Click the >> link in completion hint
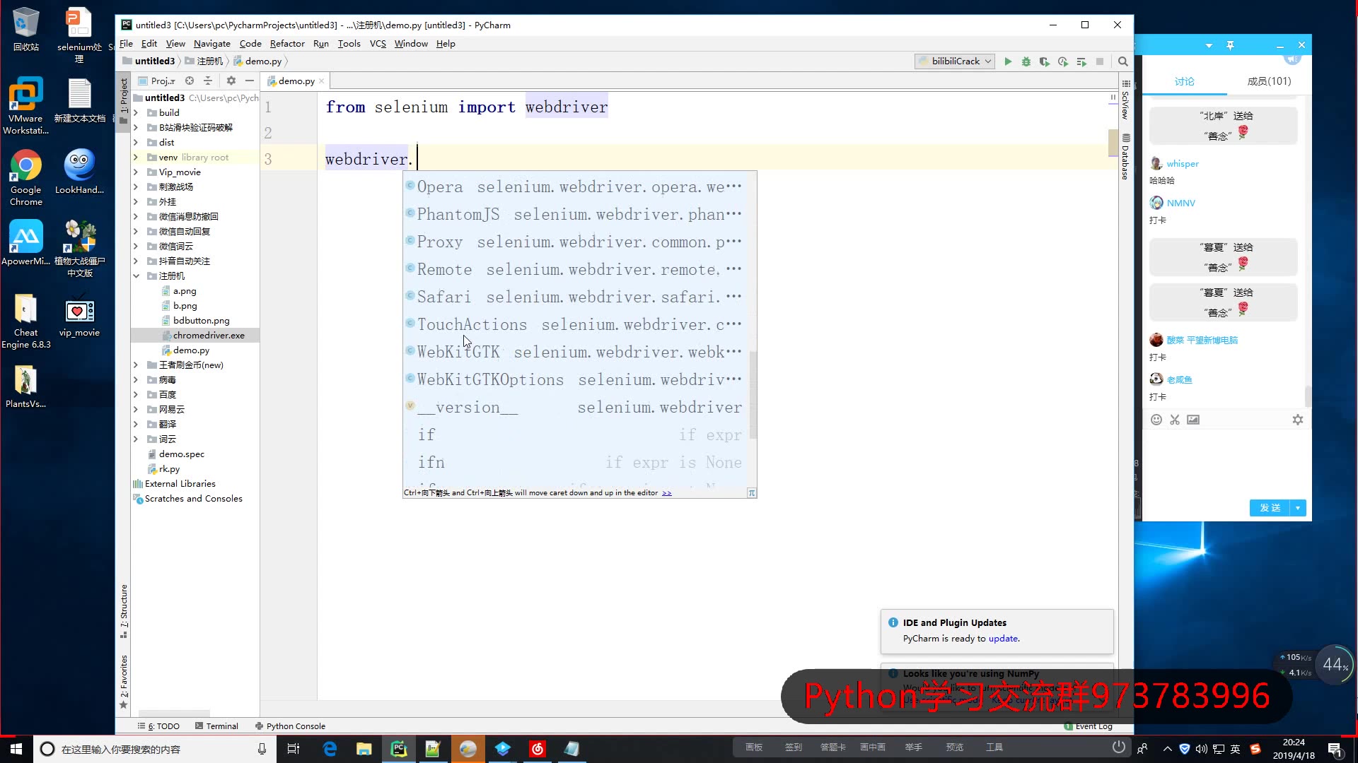The image size is (1358, 763). 666,493
